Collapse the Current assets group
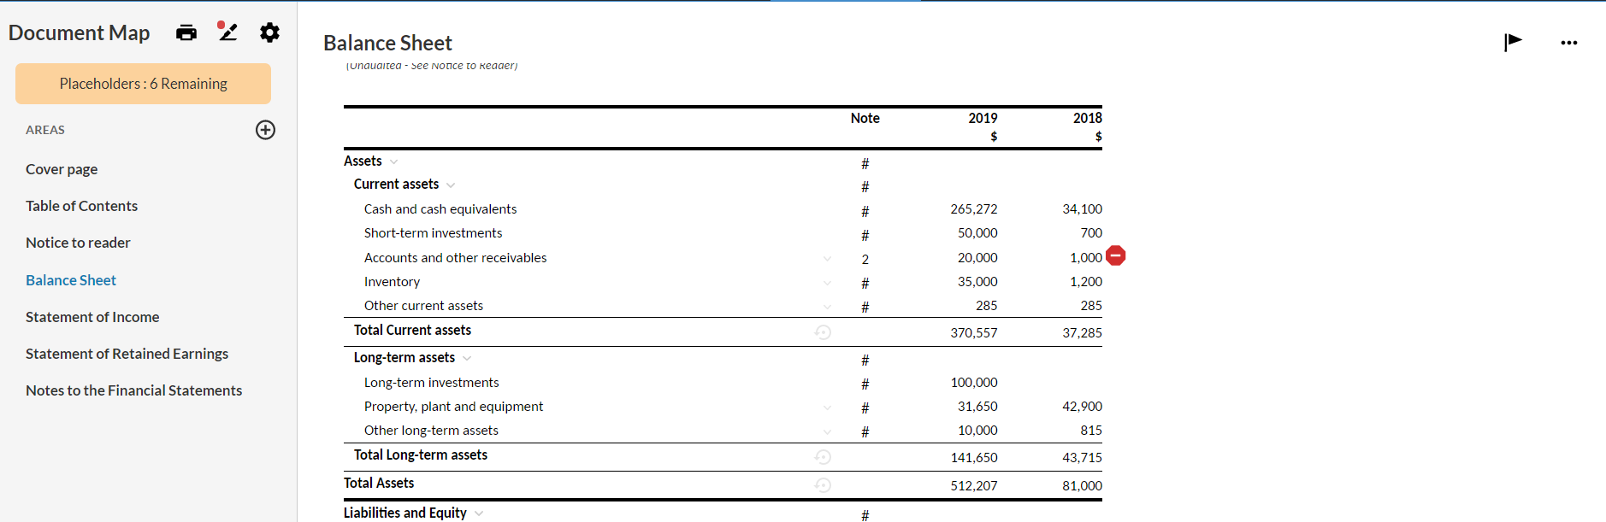The width and height of the screenshot is (1606, 522). point(451,185)
